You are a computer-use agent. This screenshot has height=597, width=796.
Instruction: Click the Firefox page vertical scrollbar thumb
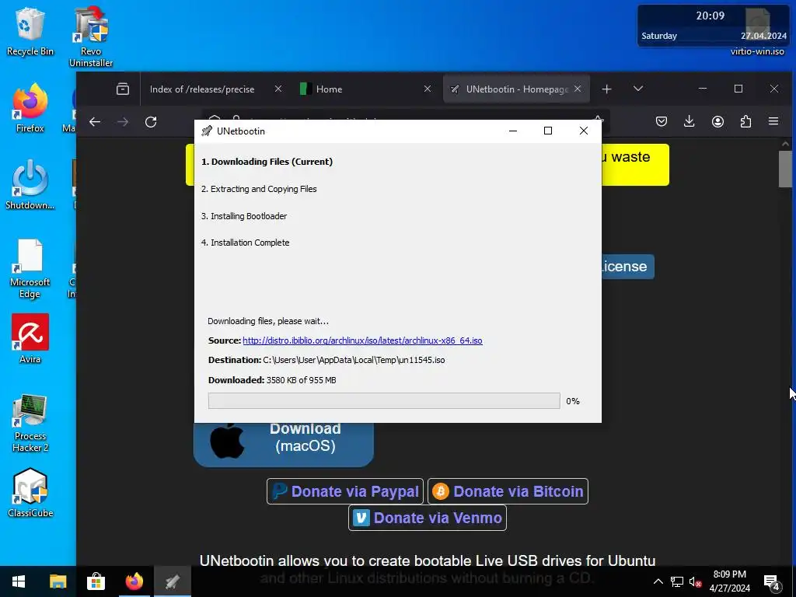[785, 169]
